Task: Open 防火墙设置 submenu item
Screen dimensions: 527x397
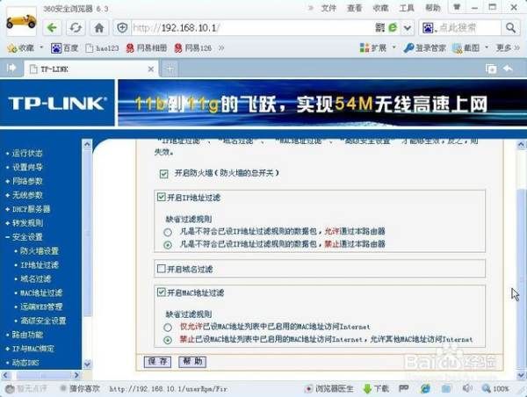Action: click(40, 251)
